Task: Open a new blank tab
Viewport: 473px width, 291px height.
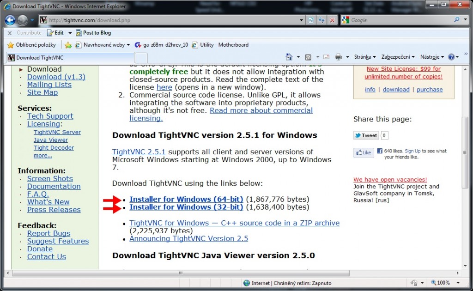Action: coord(141,58)
